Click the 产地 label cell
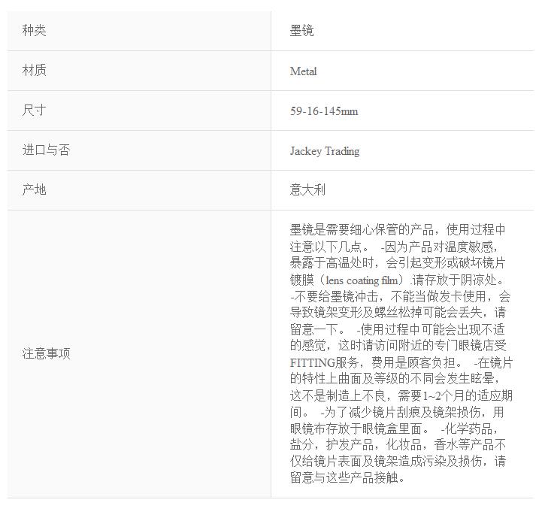This screenshot has width=542, height=524. pyautogui.click(x=34, y=190)
